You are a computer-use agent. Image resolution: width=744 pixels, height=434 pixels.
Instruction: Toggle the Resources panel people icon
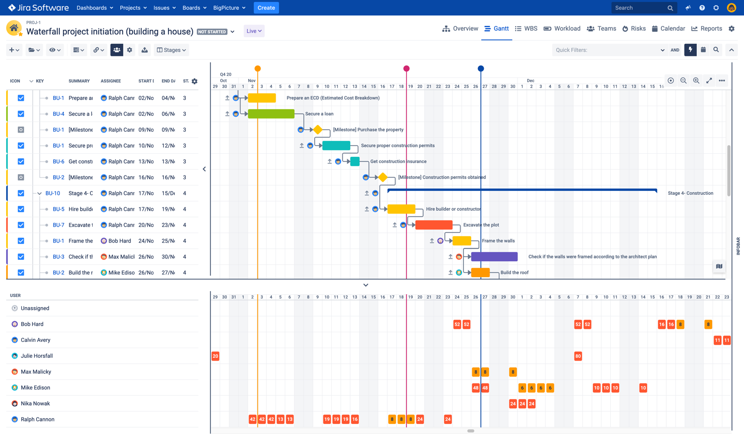[x=116, y=50]
